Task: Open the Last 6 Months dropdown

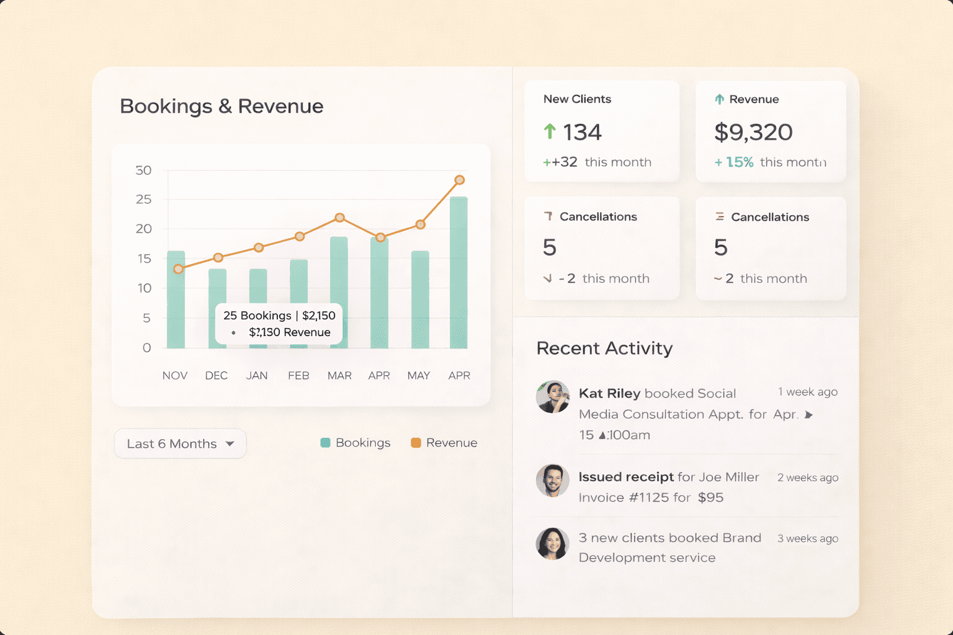Action: click(x=180, y=444)
